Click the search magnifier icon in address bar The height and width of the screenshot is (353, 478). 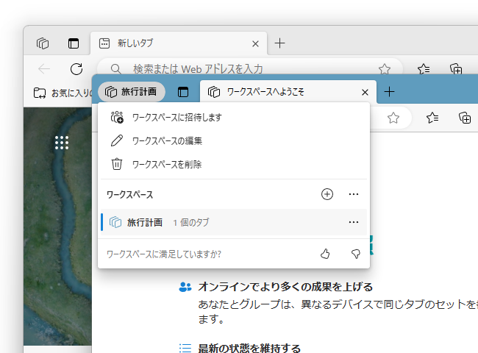tap(116, 69)
